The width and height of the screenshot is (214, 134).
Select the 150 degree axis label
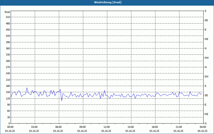(x=8, y=92)
